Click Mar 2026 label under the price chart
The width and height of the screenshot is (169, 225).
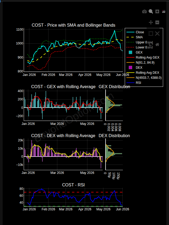point(66,75)
